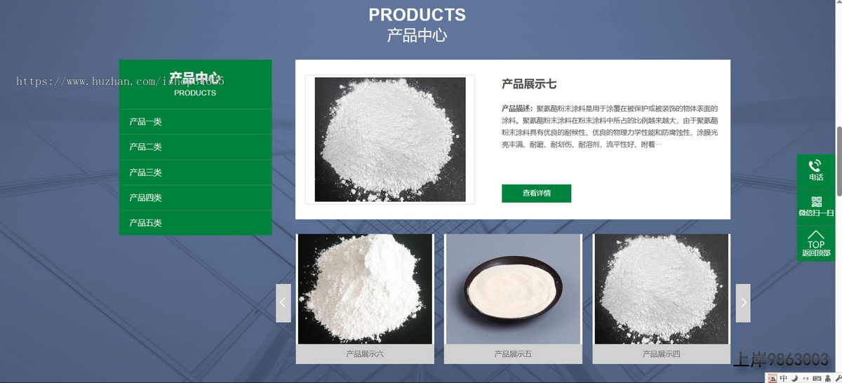Open the 产品展示五 bowl thumbnail
This screenshot has height=383, width=842.
pyautogui.click(x=513, y=289)
